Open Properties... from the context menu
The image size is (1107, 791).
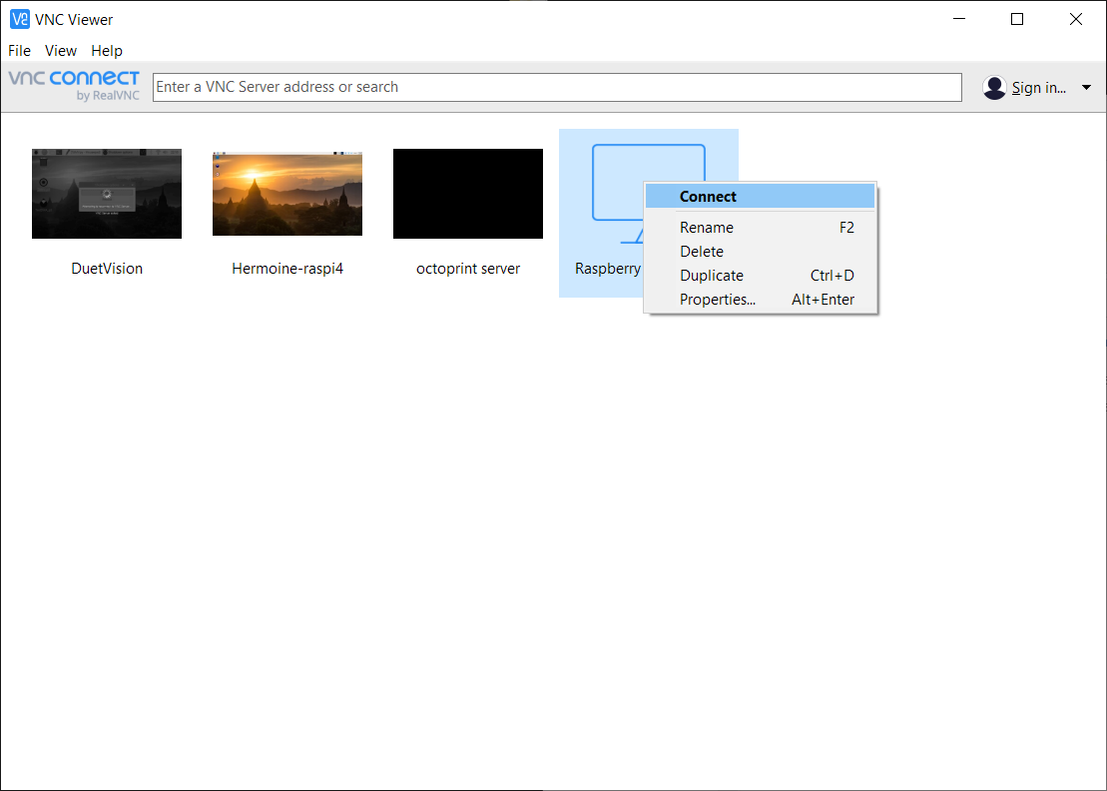(760, 300)
